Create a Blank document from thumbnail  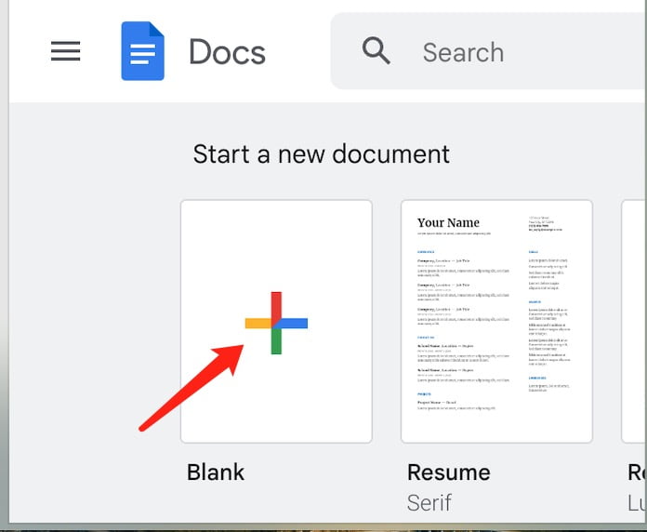(x=276, y=322)
